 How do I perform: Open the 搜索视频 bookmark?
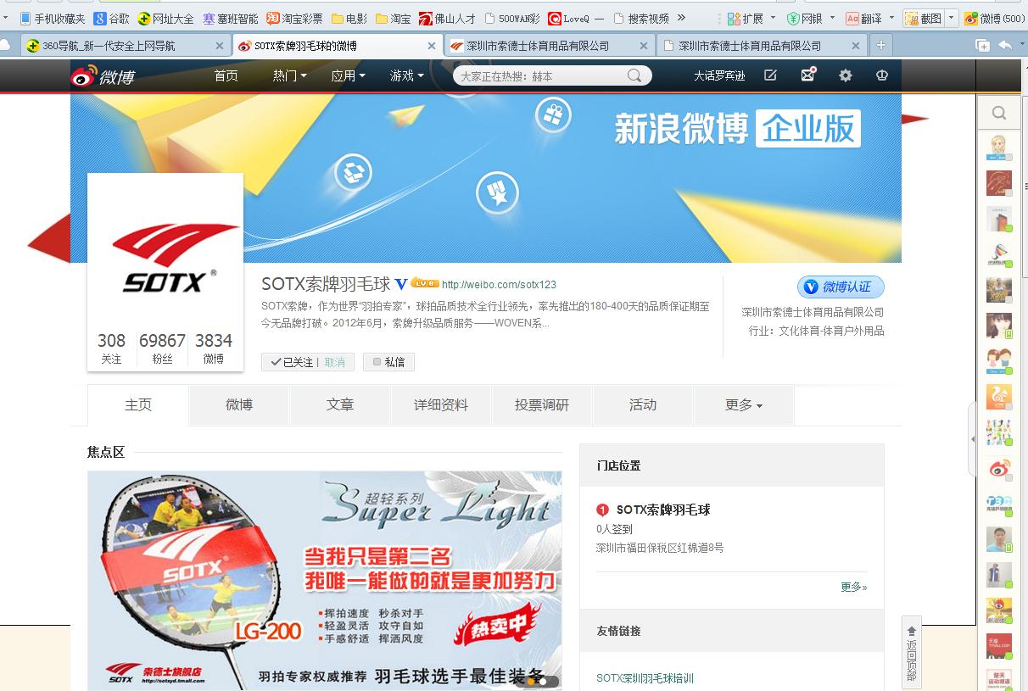coord(640,18)
